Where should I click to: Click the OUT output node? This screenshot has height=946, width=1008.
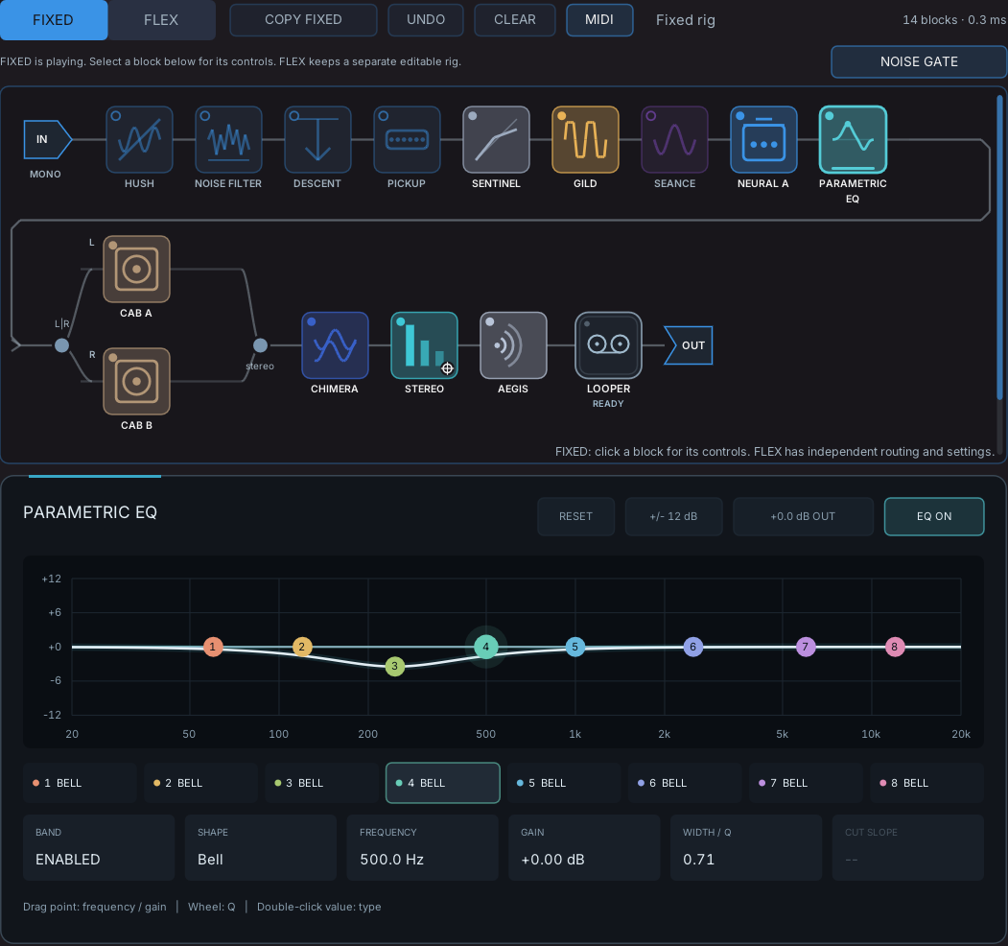689,345
